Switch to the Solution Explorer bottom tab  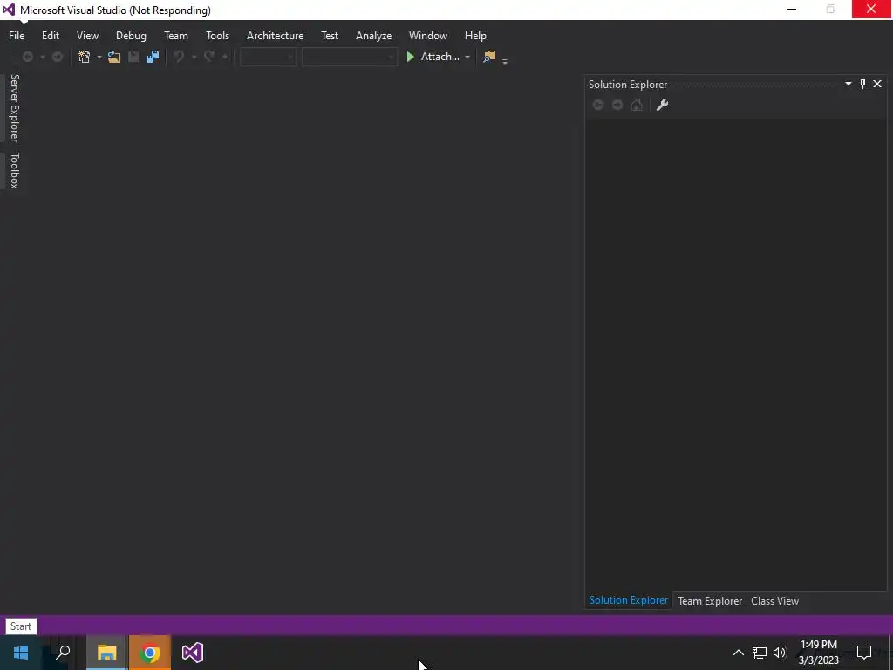pyautogui.click(x=629, y=600)
